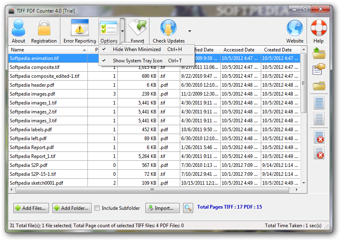The height and width of the screenshot is (241, 341).
Task: Click the blue highlighted list icon
Action: (x=319, y=103)
